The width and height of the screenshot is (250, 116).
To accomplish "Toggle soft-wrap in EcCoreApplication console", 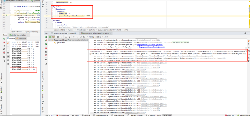I will tap(8, 53).
